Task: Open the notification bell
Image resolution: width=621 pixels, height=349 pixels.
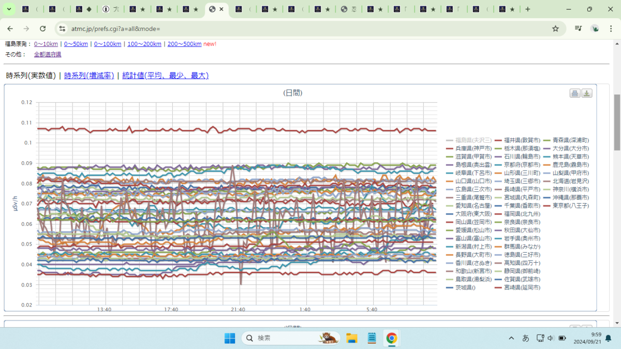Action: point(609,338)
